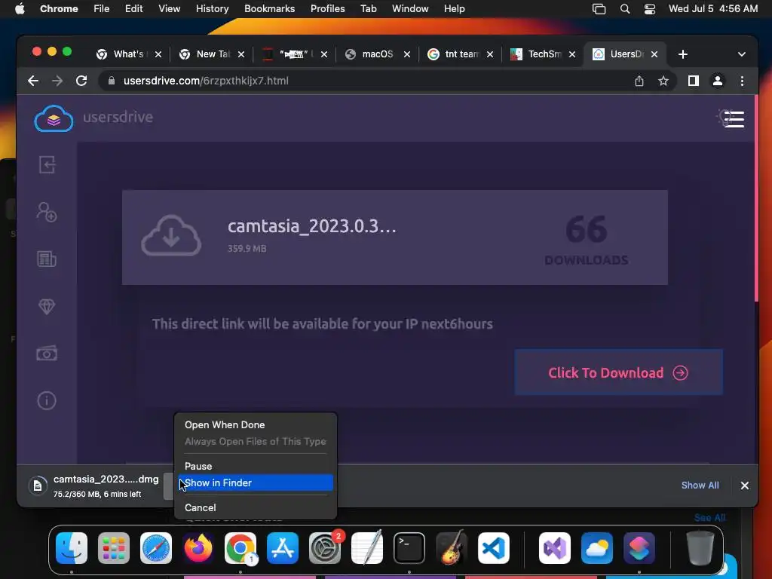This screenshot has width=772, height=579.
Task: Open Chrome's three-dot menu
Action: pyautogui.click(x=742, y=81)
